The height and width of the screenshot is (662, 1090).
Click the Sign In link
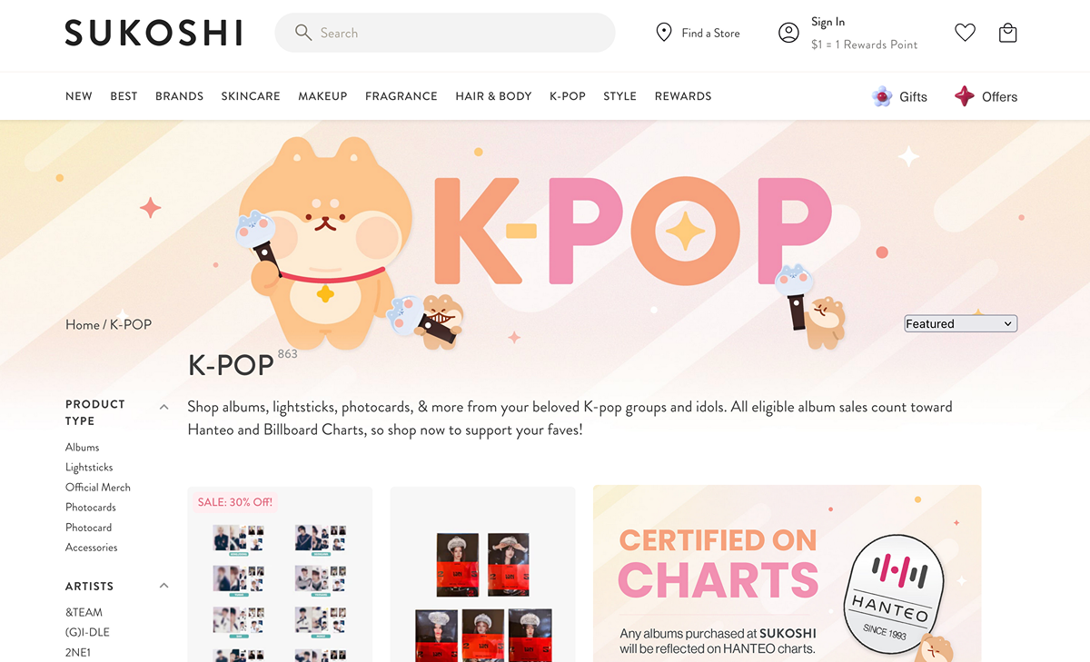click(827, 22)
